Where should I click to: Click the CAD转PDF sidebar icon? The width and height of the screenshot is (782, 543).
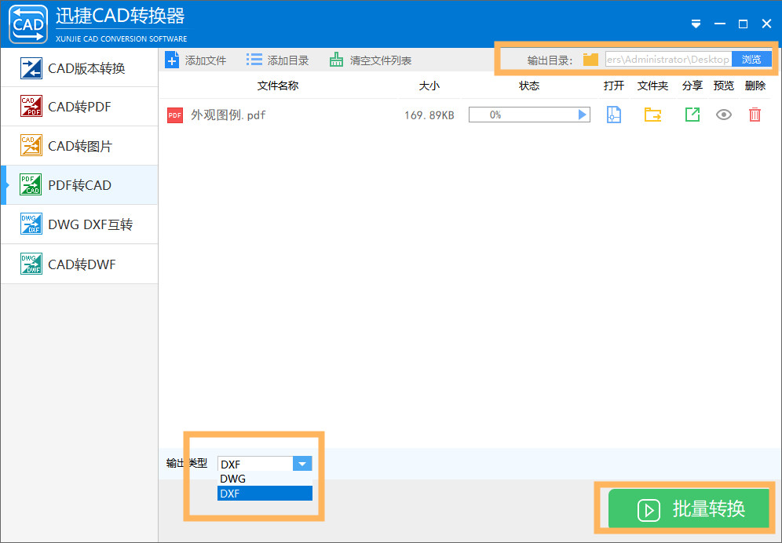tap(31, 106)
